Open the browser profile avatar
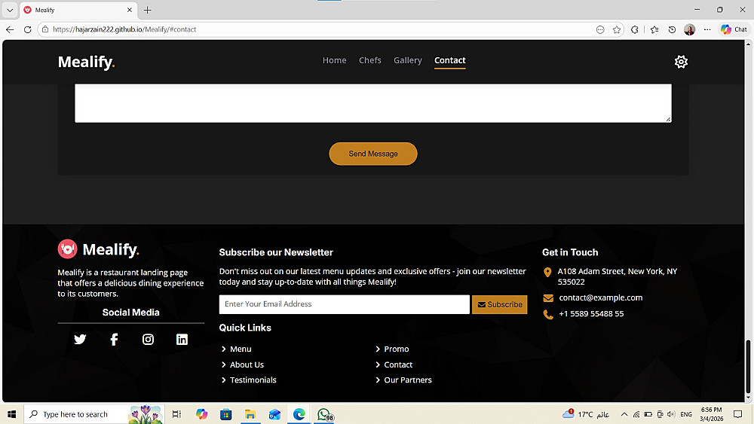The image size is (754, 424). (690, 30)
